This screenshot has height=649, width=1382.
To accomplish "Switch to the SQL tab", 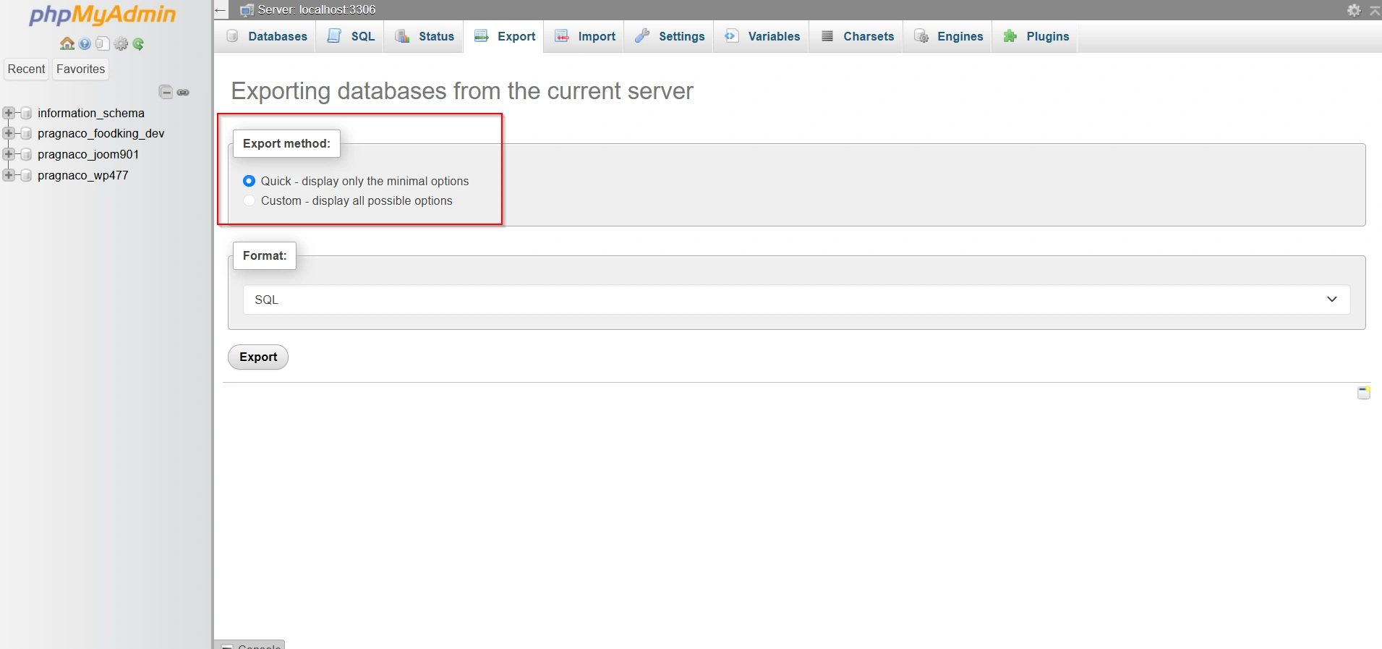I will coord(351,36).
